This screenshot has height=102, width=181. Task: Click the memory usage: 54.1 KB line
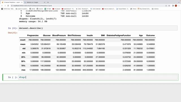(x=33, y=22)
